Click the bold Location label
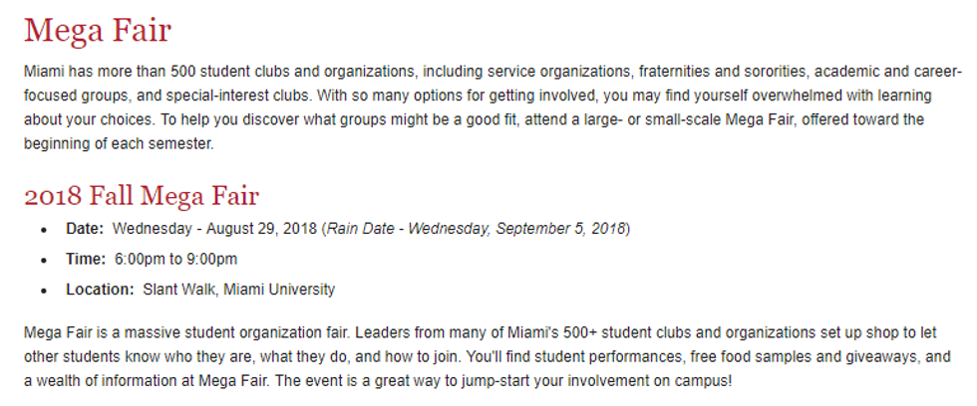Screen dimensions: 977x406 pyautogui.click(x=100, y=290)
